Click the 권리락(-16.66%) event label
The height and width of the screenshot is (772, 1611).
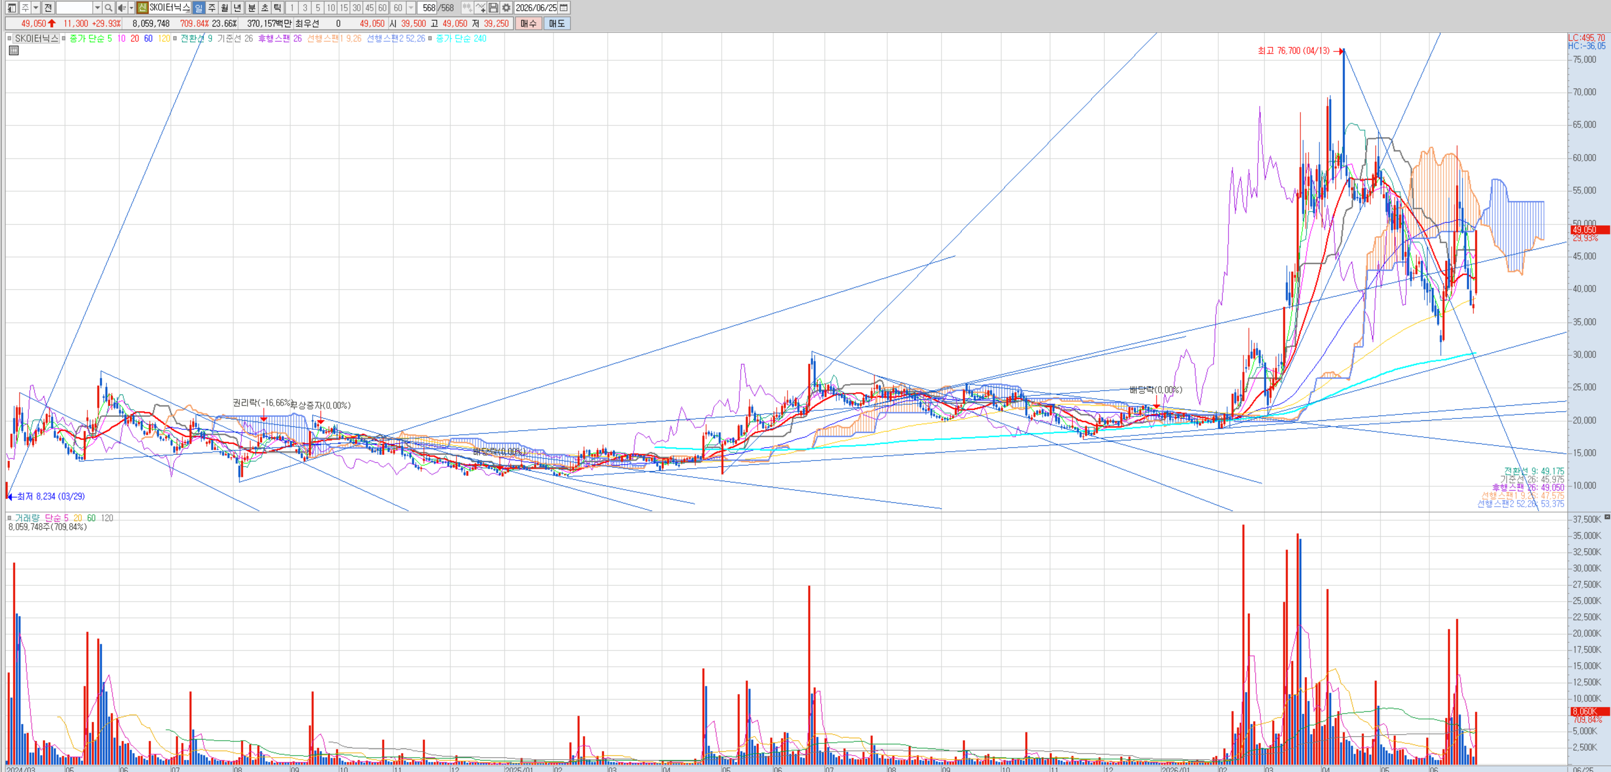[x=262, y=402]
